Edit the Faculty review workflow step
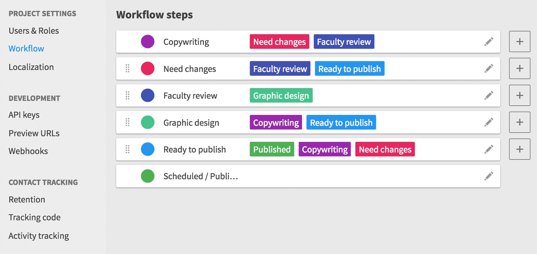This screenshot has height=254, width=537. tap(489, 95)
